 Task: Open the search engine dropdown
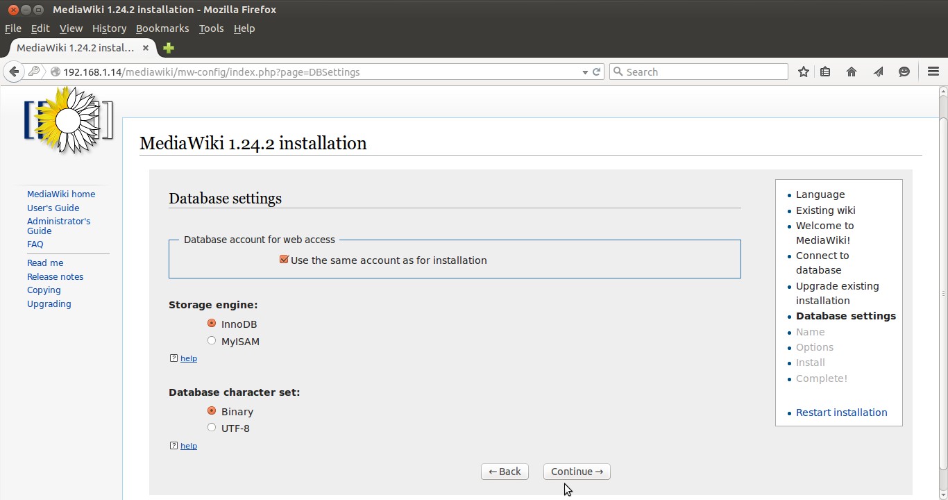[617, 72]
